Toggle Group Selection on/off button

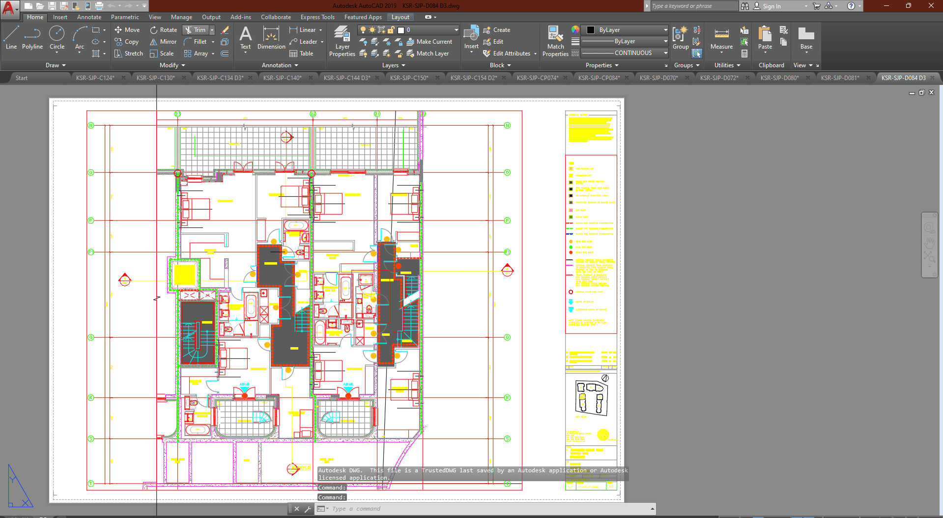pos(697,54)
